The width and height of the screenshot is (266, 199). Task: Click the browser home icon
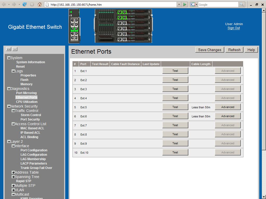pyautogui.click(x=39, y=4)
